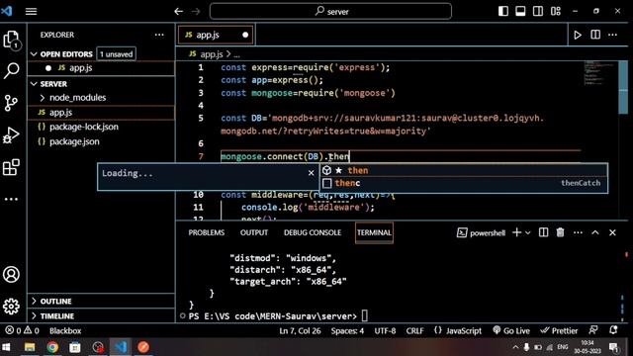
Task: Open app.js in the SERVER file tree
Action: tap(101, 112)
